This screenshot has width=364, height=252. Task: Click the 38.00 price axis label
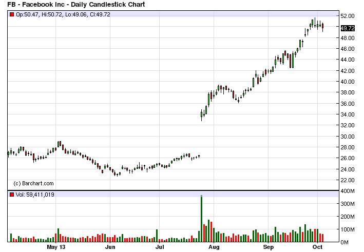pos(348,92)
